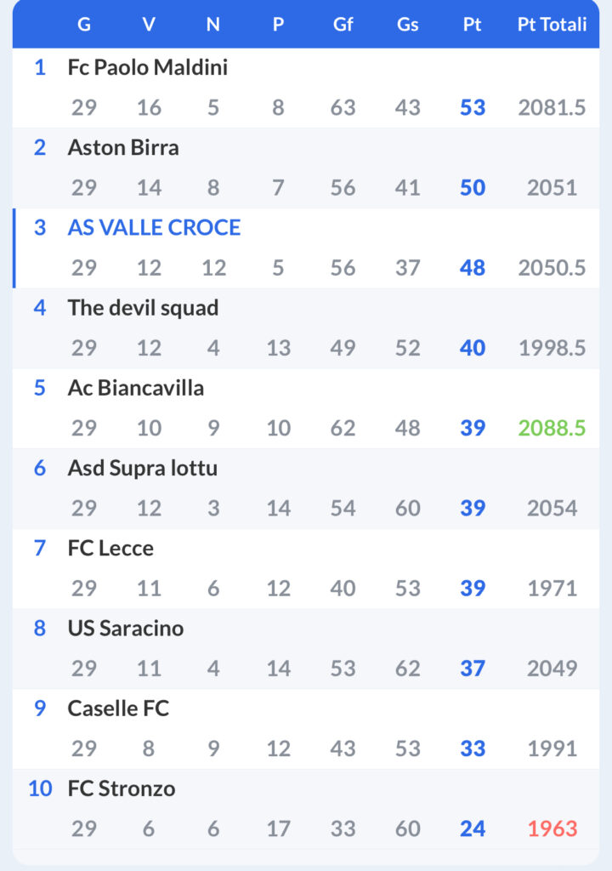The height and width of the screenshot is (871, 612).
Task: Open the Caselle FC team entry
Action: point(305,729)
